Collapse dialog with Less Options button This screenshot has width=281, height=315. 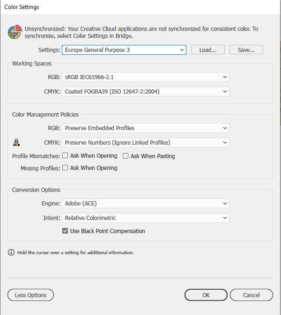coord(31,295)
